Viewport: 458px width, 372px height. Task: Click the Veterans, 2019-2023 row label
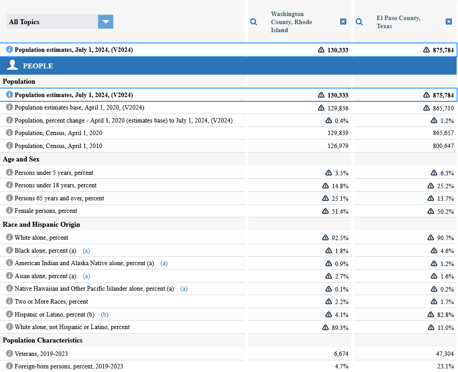pos(41,354)
